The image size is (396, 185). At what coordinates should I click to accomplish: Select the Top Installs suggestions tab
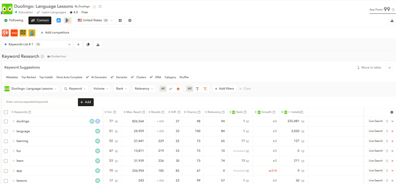[x=46, y=77]
